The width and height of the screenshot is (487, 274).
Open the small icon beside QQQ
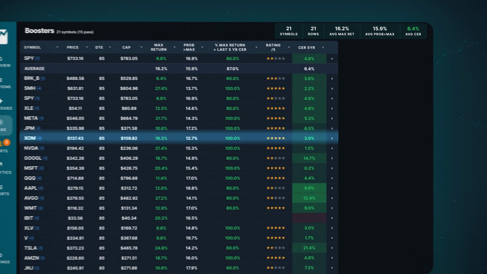click(x=39, y=178)
